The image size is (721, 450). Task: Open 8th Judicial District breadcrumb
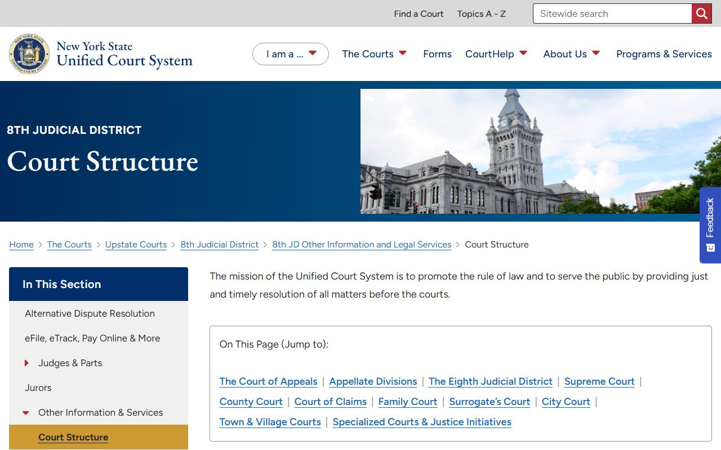[x=220, y=245]
